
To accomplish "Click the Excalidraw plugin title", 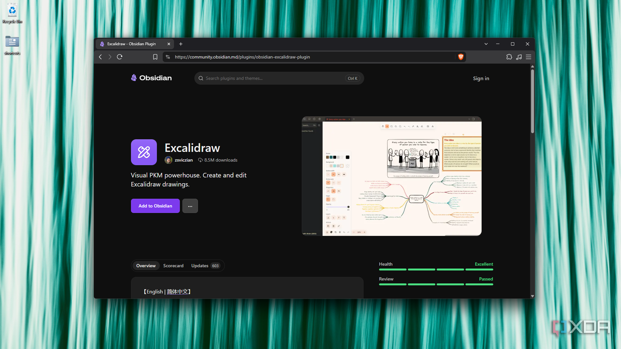I will 192,148.
